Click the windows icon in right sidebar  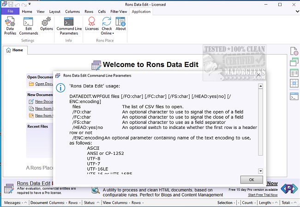(x=294, y=62)
